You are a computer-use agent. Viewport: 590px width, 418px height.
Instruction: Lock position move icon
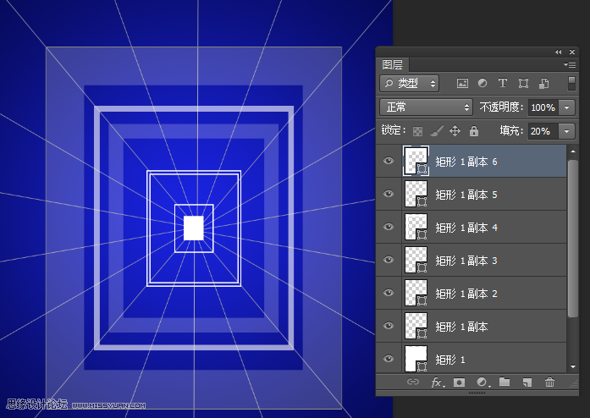[x=455, y=131]
